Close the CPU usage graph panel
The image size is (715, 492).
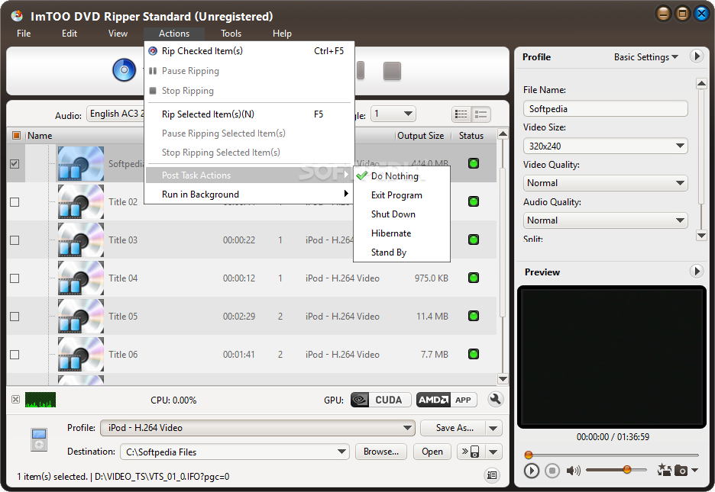tap(15, 400)
